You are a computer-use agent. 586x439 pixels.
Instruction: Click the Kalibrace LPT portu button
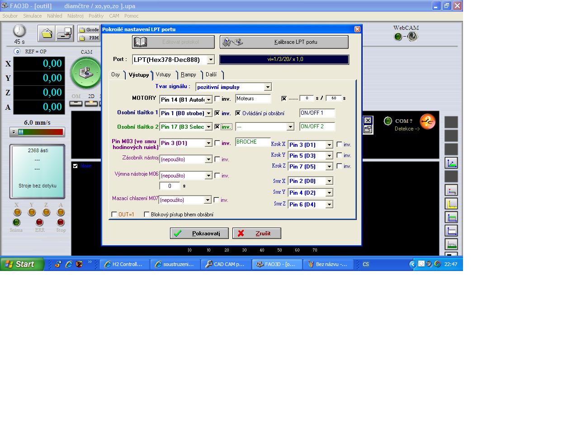point(284,42)
